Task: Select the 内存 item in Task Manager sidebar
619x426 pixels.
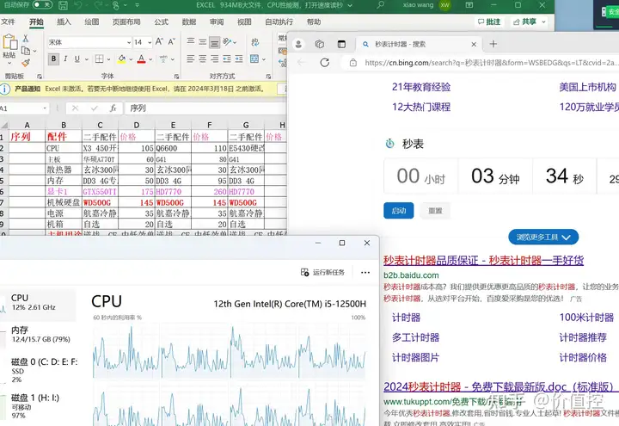Action: tap(40, 334)
